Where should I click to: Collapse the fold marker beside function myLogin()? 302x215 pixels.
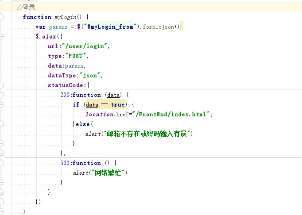click(1, 17)
